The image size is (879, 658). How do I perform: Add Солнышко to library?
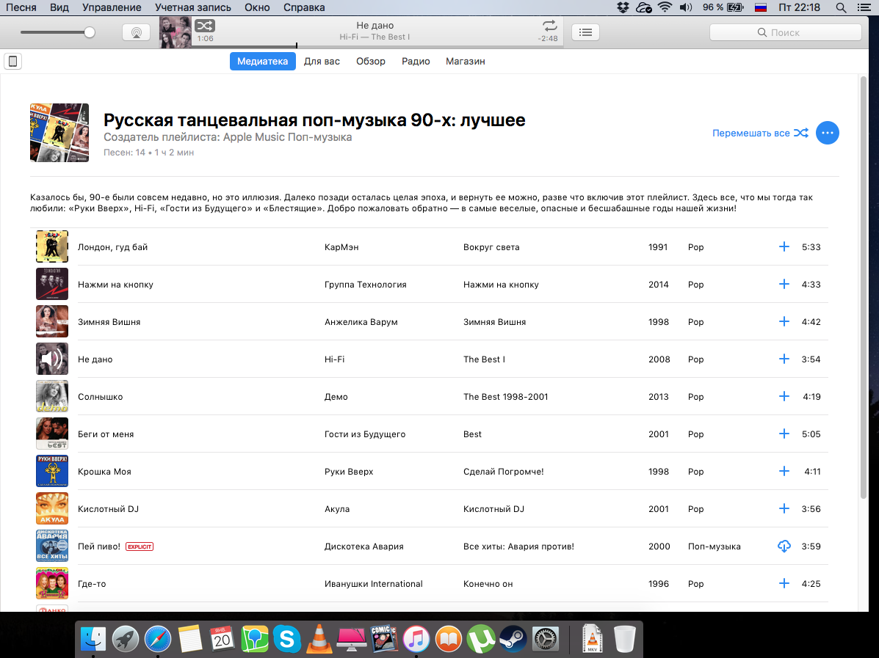click(x=784, y=396)
